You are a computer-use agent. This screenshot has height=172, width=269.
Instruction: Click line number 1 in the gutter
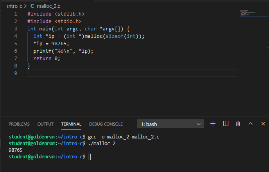(16, 14)
